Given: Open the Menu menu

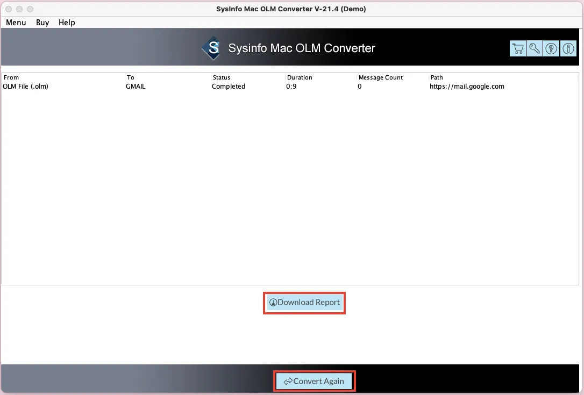Looking at the screenshot, I should [x=16, y=23].
